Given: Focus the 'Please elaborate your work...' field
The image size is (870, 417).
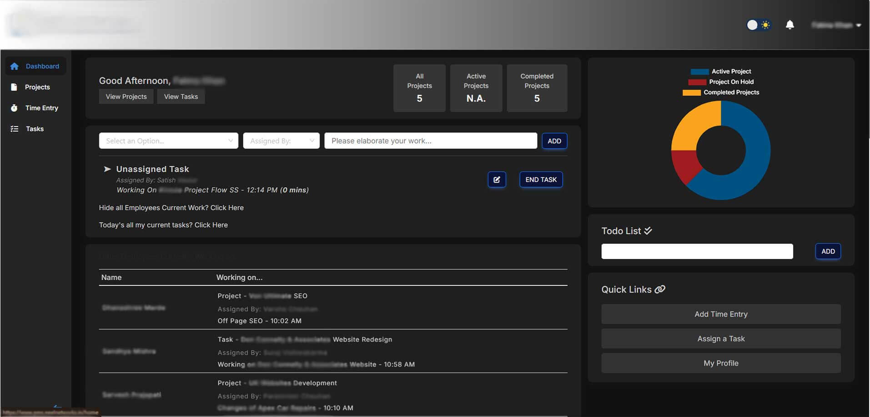Looking at the screenshot, I should (x=431, y=141).
